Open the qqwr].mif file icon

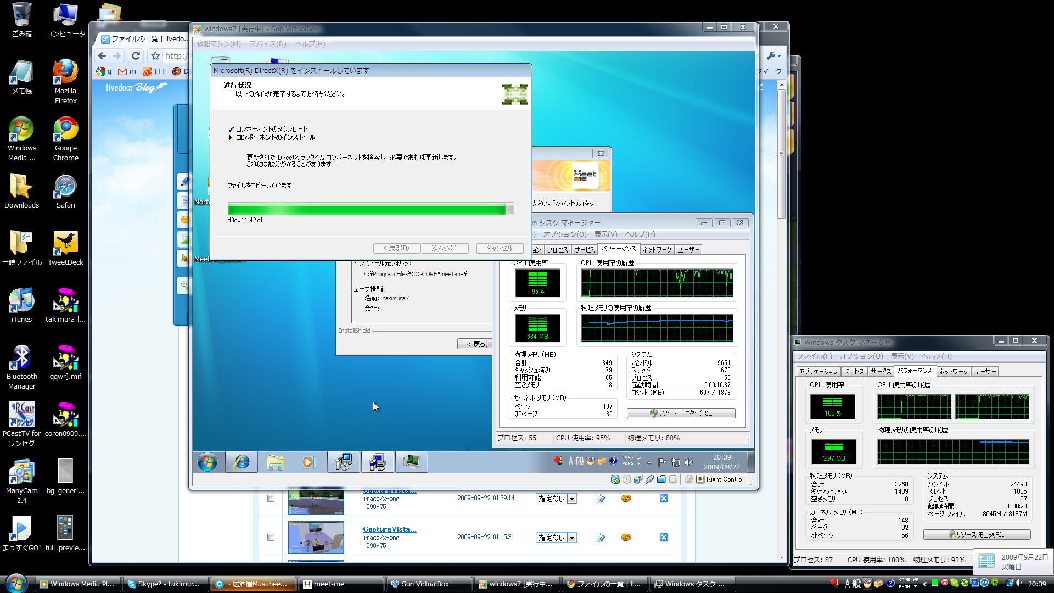click(x=65, y=362)
